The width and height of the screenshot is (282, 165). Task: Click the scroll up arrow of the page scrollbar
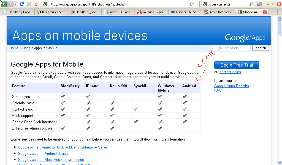280,18
